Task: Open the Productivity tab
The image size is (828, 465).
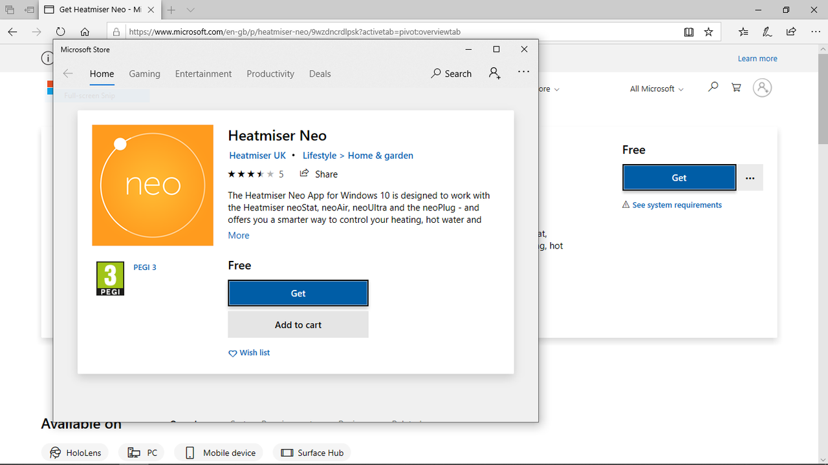Action: coord(270,74)
